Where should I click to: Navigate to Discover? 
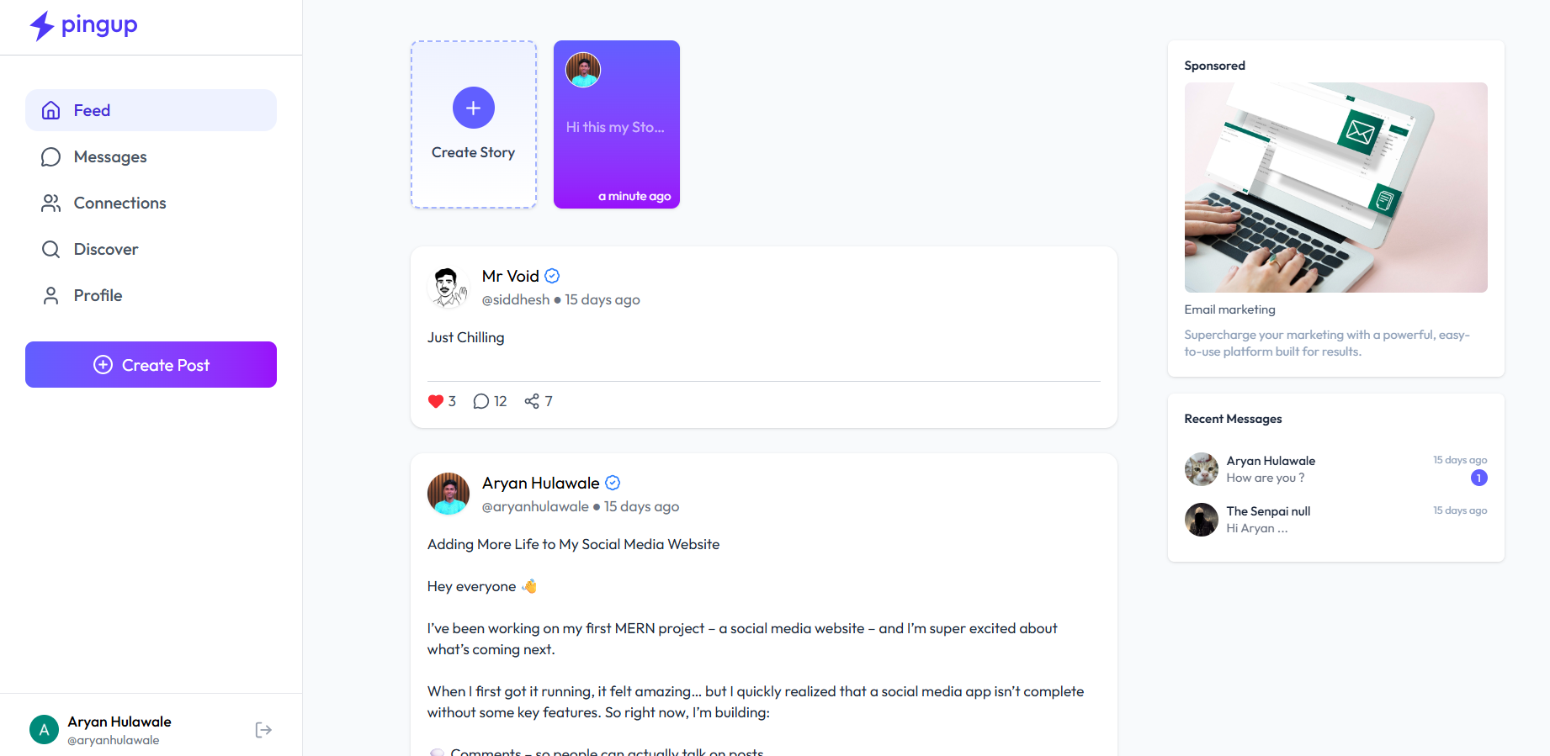[105, 250]
